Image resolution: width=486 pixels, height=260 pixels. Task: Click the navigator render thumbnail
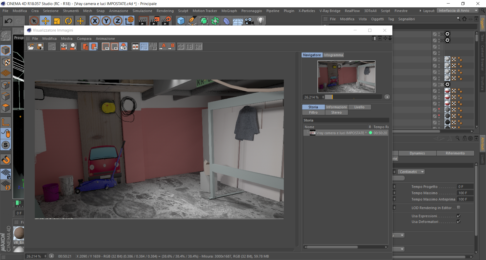(346, 76)
